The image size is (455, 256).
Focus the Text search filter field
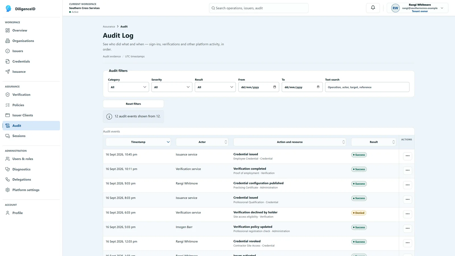[367, 87]
